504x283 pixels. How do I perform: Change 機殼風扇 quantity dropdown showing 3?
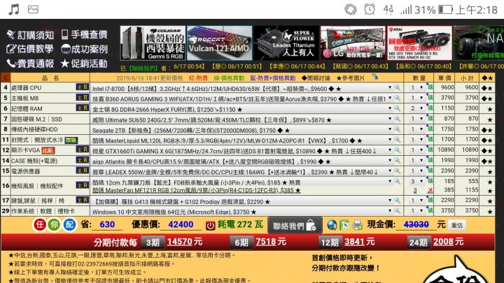(x=416, y=181)
